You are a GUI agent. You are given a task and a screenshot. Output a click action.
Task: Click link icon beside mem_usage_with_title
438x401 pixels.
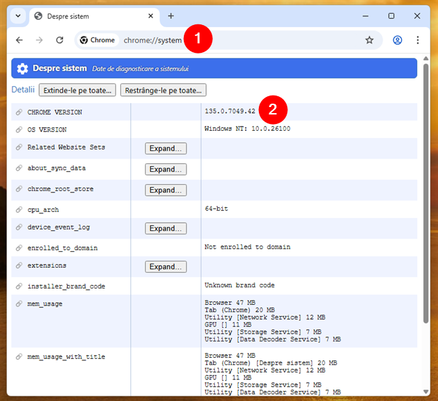tap(19, 357)
